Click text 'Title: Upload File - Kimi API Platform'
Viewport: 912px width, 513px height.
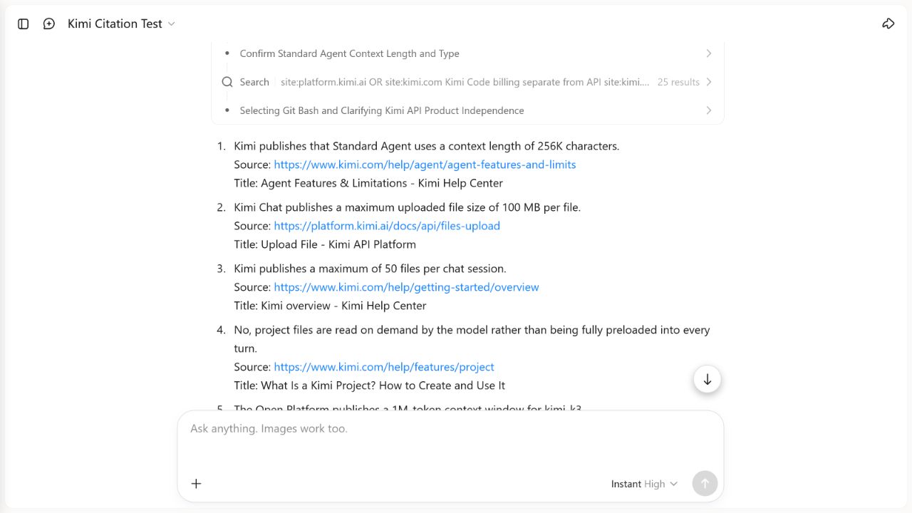point(325,244)
